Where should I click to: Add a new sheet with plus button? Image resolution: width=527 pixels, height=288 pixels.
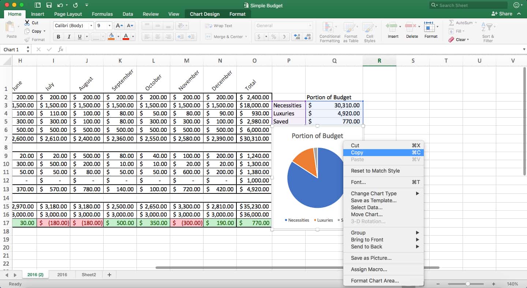(x=109, y=275)
